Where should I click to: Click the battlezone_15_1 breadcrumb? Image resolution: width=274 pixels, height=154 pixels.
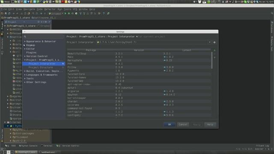click(x=44, y=18)
